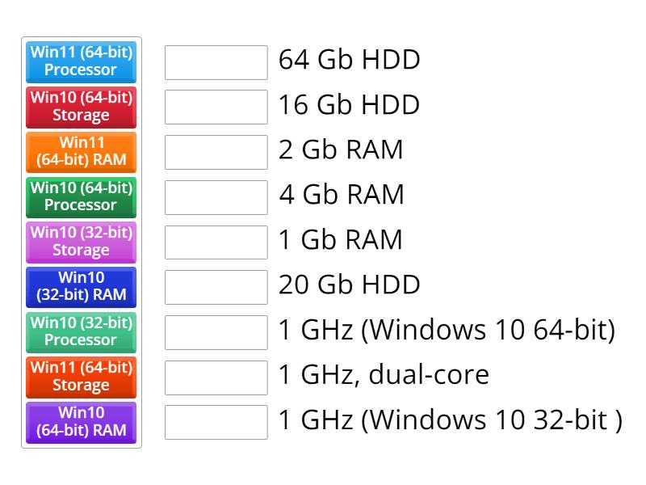Click the Win10 (32-bit) Storage tile
Screen dimensions: 646x485
tap(81, 242)
